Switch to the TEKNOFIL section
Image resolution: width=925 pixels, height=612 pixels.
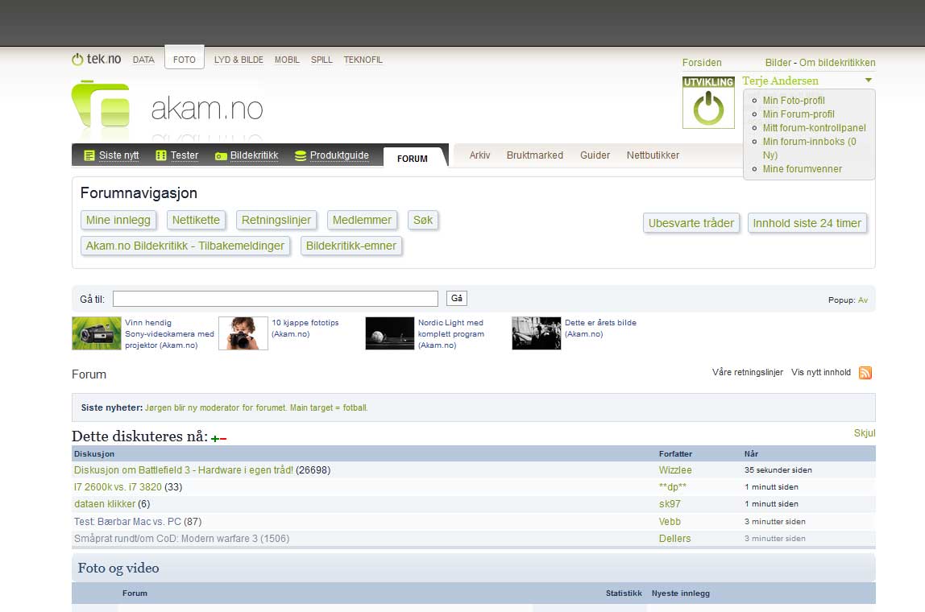[363, 60]
